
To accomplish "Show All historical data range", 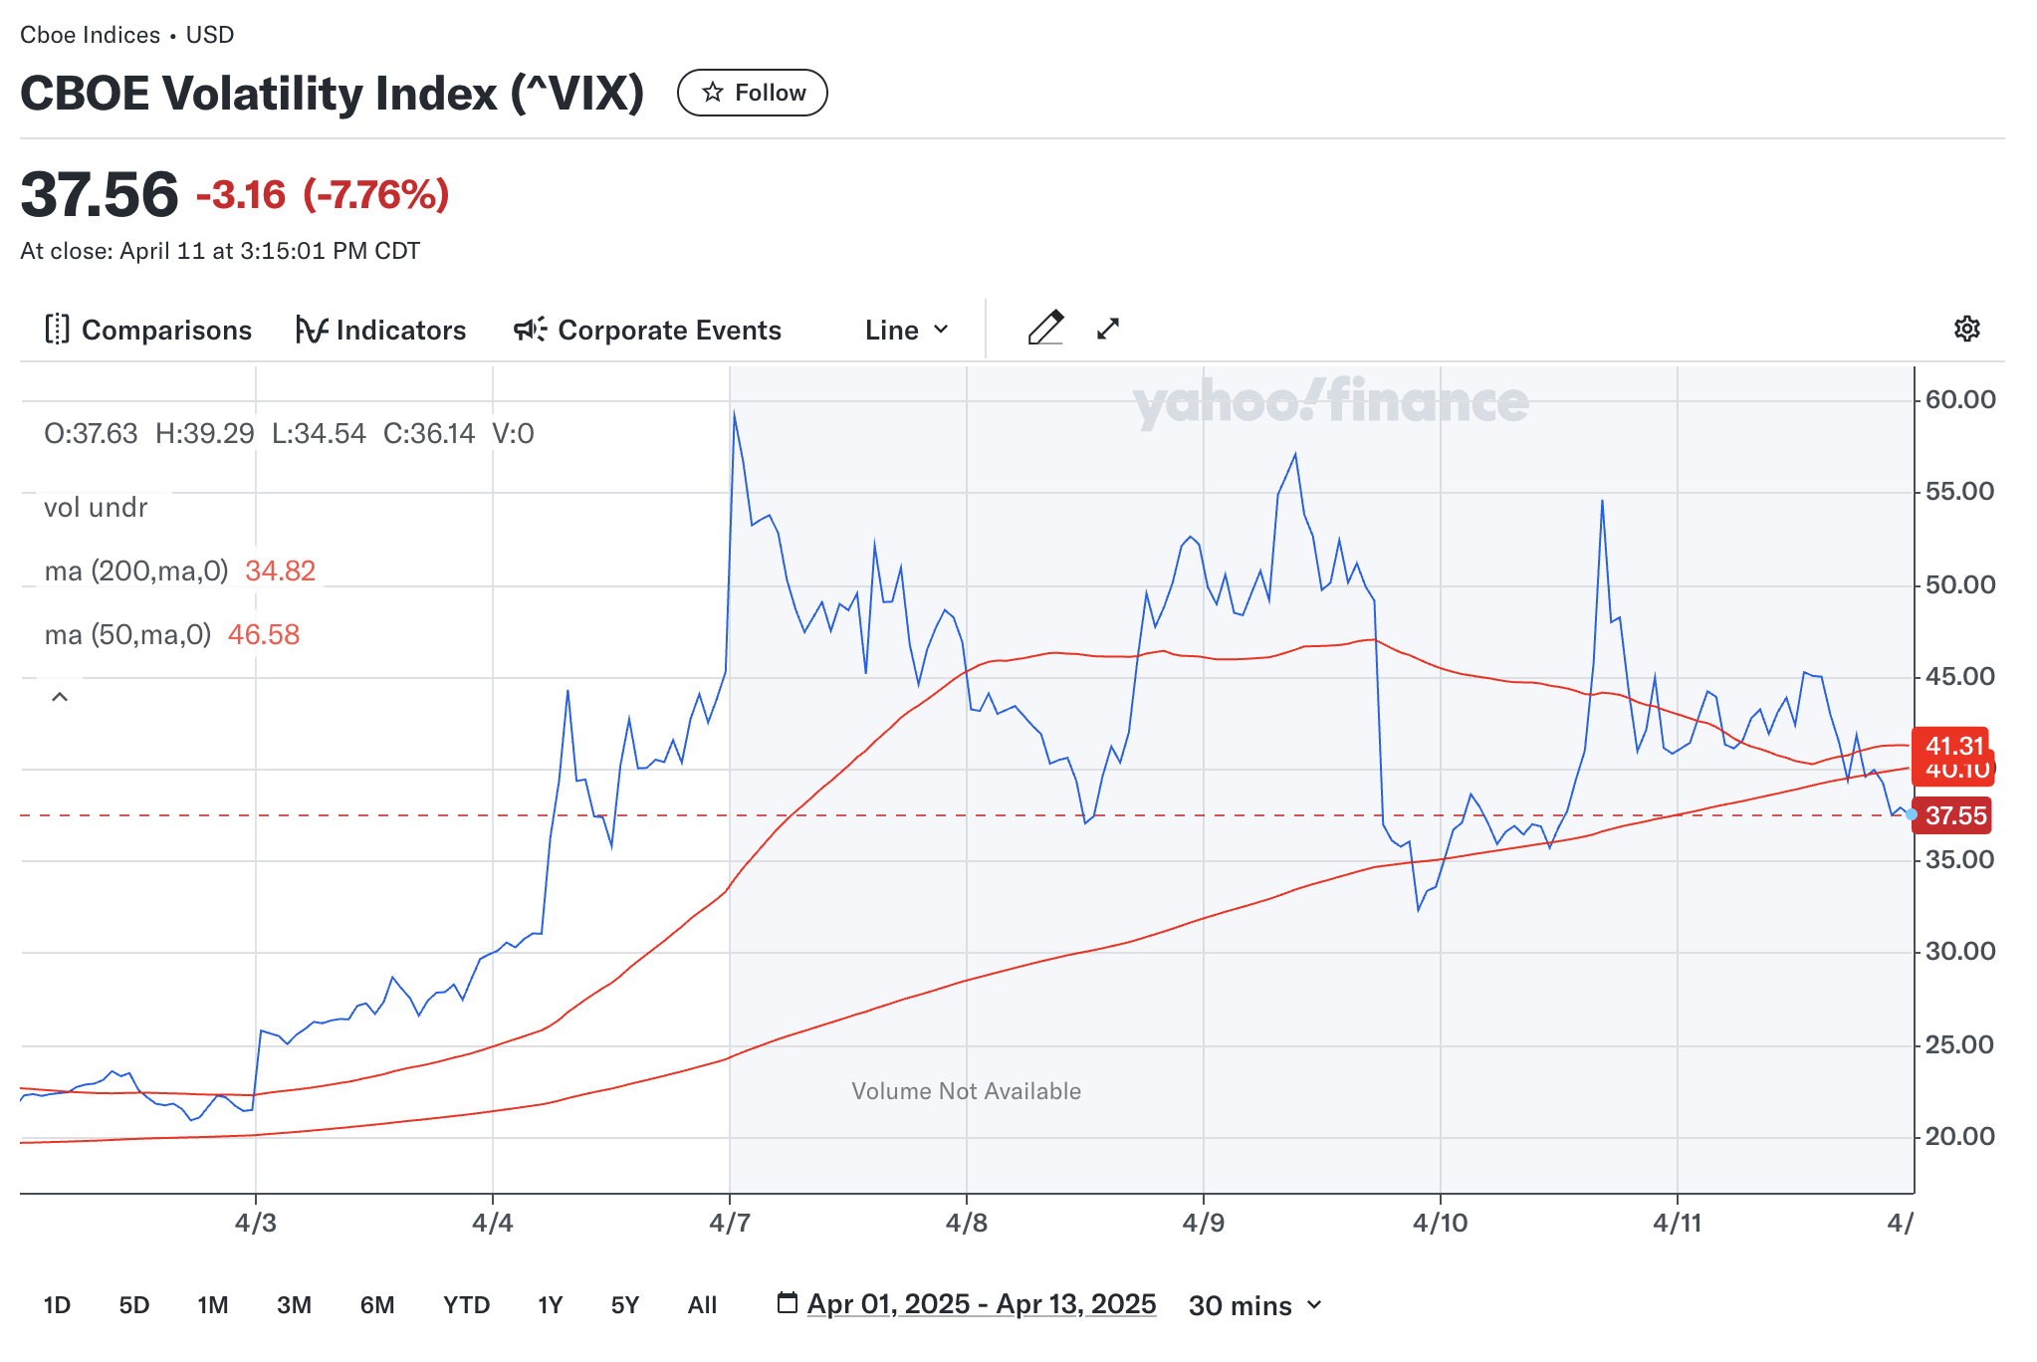I will pyautogui.click(x=702, y=1305).
